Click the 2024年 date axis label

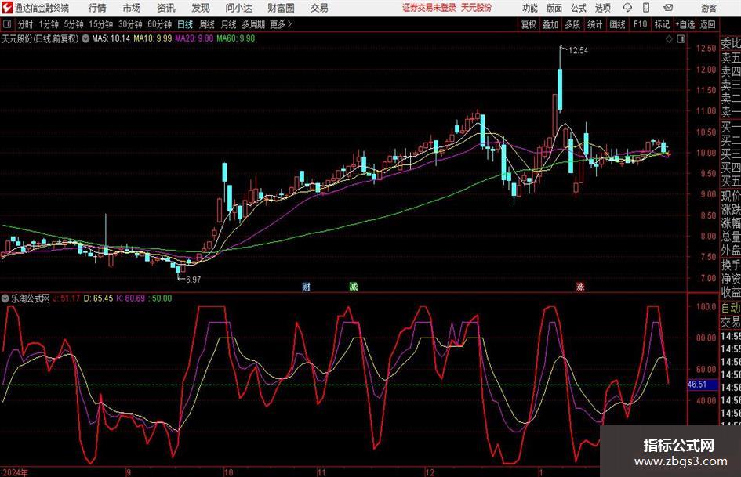click(15, 472)
